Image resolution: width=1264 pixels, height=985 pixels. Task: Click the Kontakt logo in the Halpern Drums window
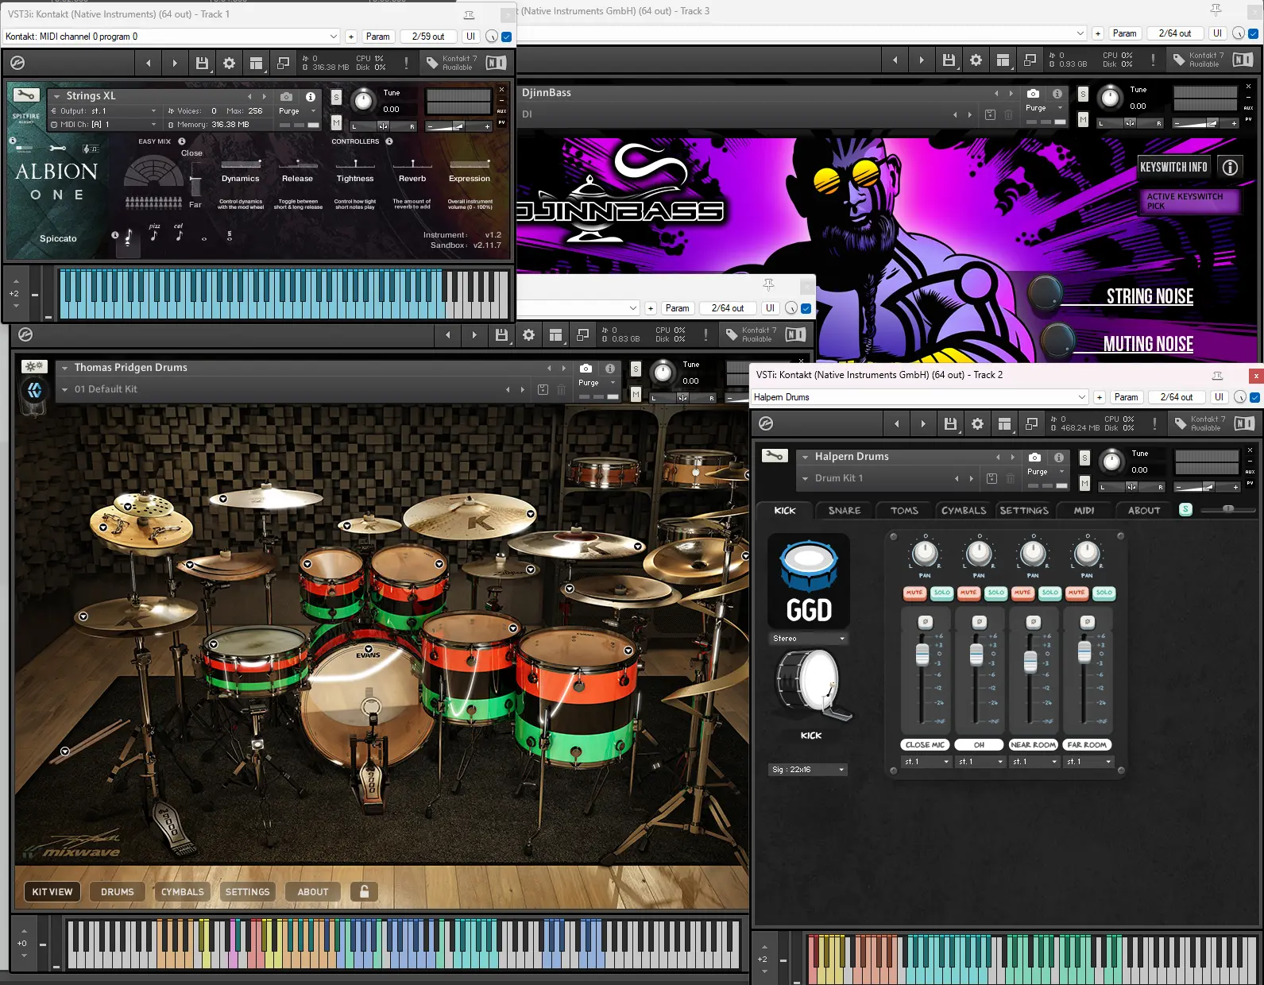pyautogui.click(x=766, y=423)
